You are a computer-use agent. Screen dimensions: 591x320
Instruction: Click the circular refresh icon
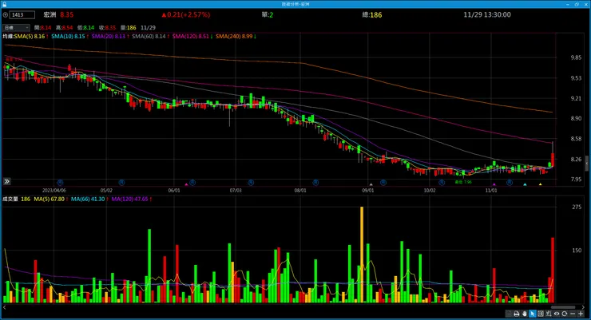pyautogui.click(x=564, y=314)
